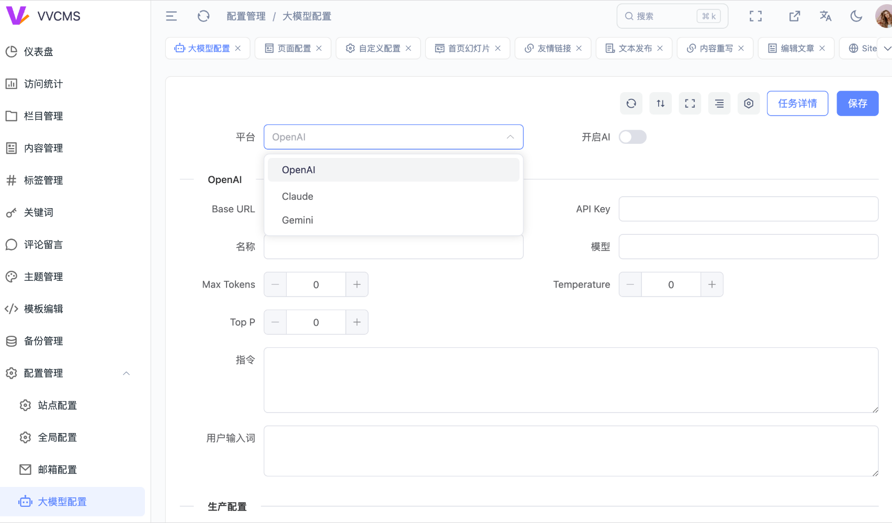892x523 pixels.
Task: Close the 编辑文章 tab
Action: pos(822,48)
